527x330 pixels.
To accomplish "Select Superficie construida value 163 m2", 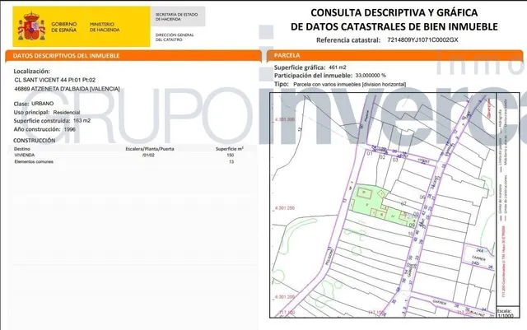I will pos(82,120).
